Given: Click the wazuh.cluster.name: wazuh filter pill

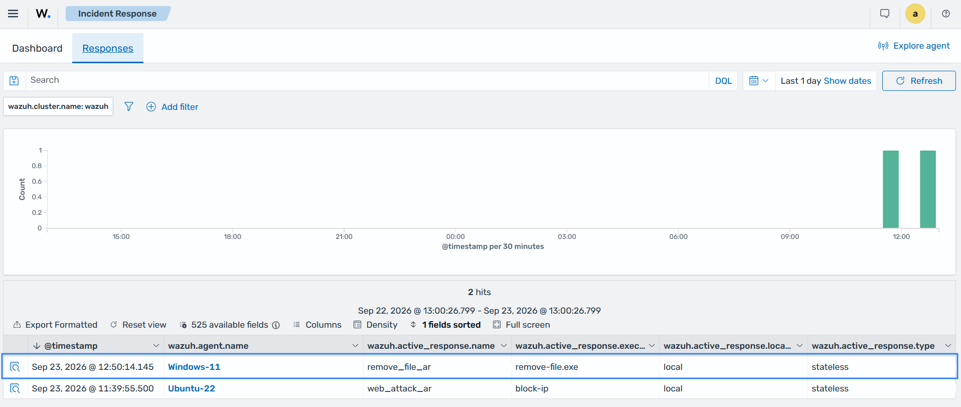Looking at the screenshot, I should [58, 106].
